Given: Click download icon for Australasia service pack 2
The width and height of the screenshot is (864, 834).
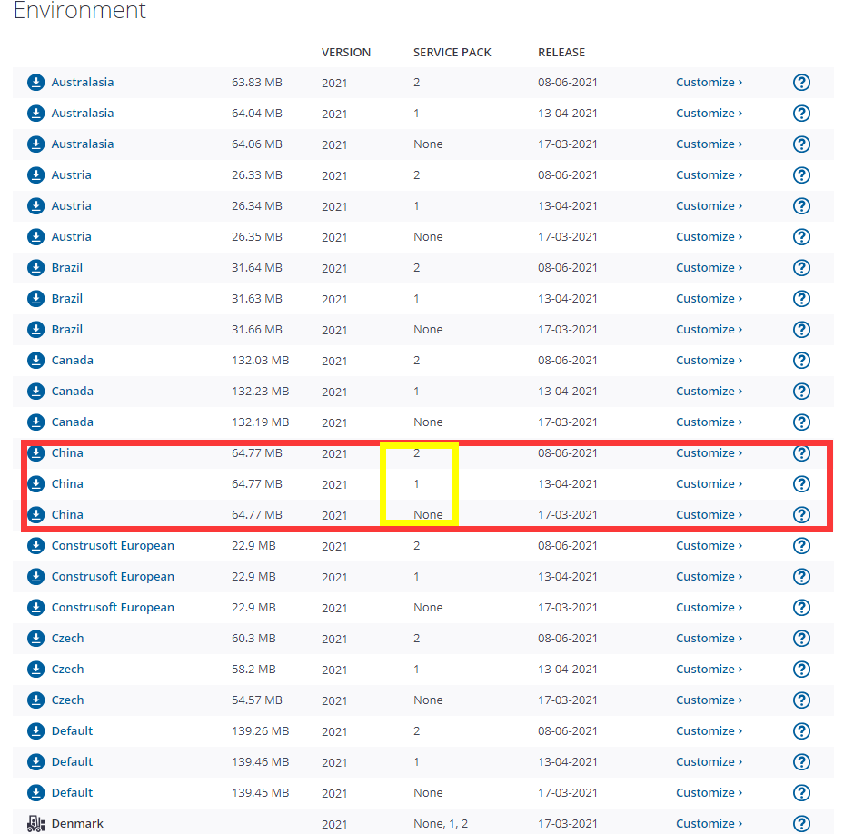Looking at the screenshot, I should click(x=35, y=83).
